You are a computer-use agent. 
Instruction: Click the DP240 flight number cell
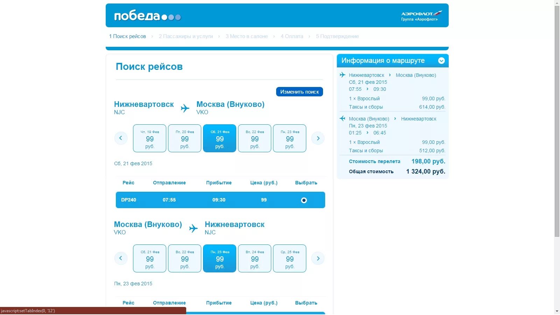(x=128, y=200)
